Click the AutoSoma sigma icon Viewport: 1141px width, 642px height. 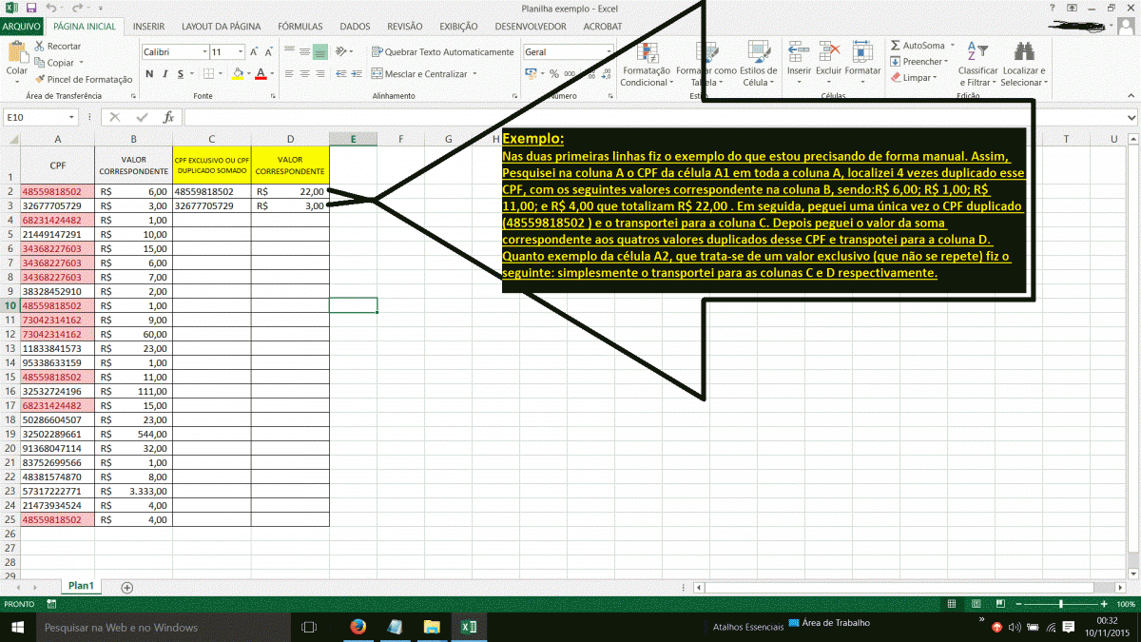point(896,45)
